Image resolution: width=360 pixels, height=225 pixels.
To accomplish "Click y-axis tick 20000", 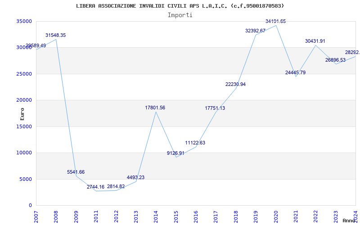I will click(x=24, y=100).
